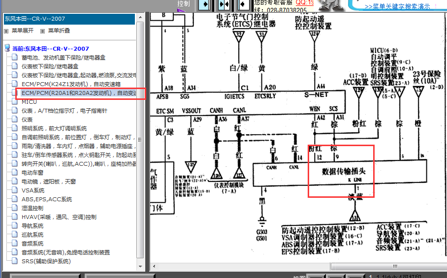
Task: Click the S-NET label on the ECM block
Action: [317, 94]
